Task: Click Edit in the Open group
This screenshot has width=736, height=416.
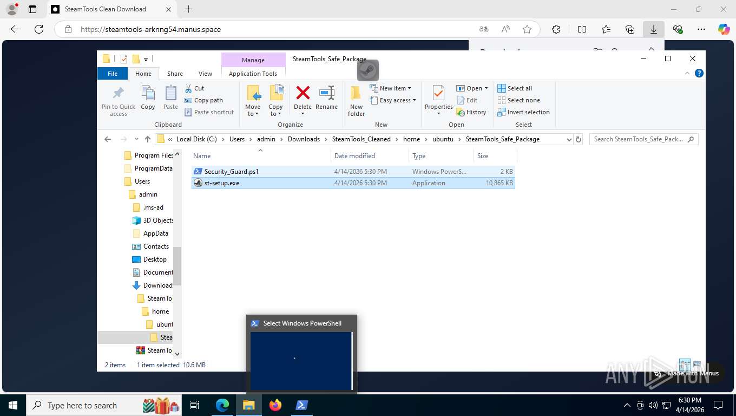Action: [x=467, y=100]
